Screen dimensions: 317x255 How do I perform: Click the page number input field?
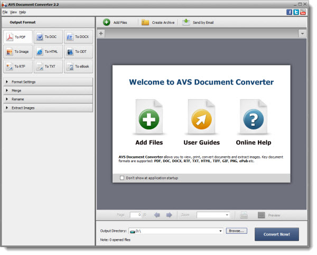pyautogui.click(x=136, y=215)
